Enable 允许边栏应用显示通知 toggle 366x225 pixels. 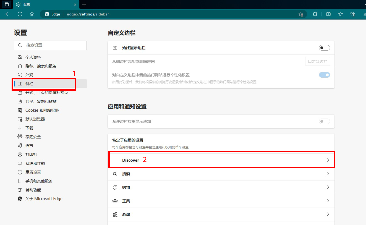(x=324, y=121)
